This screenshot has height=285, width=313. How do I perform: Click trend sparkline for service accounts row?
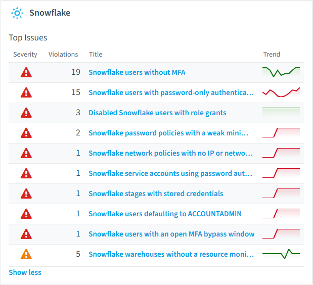(281, 173)
